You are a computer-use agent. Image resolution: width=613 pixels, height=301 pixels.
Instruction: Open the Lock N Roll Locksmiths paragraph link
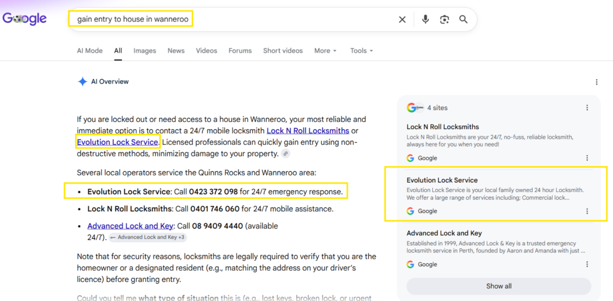(308, 130)
